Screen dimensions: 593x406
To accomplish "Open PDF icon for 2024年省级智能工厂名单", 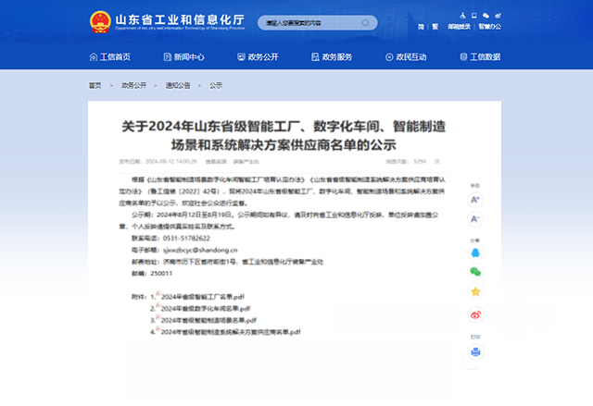I will pyautogui.click(x=158, y=294).
